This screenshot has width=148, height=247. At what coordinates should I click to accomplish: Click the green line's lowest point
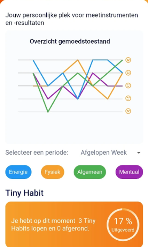[48, 112]
